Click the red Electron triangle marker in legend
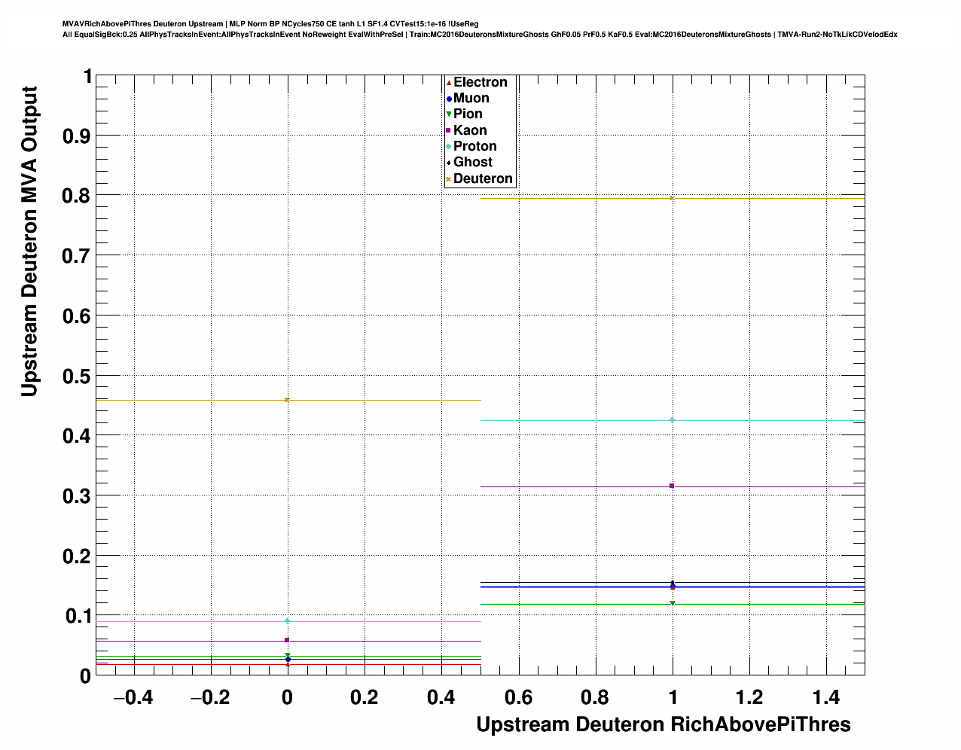 tap(449, 83)
